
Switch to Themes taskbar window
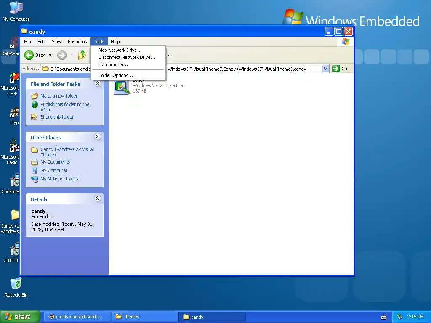tap(145, 317)
